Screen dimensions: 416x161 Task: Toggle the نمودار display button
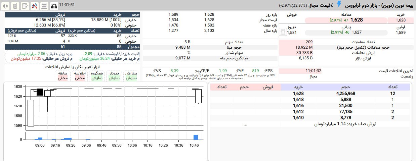(x=114, y=75)
